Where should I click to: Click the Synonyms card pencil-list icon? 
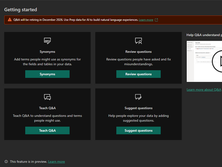[48, 41]
